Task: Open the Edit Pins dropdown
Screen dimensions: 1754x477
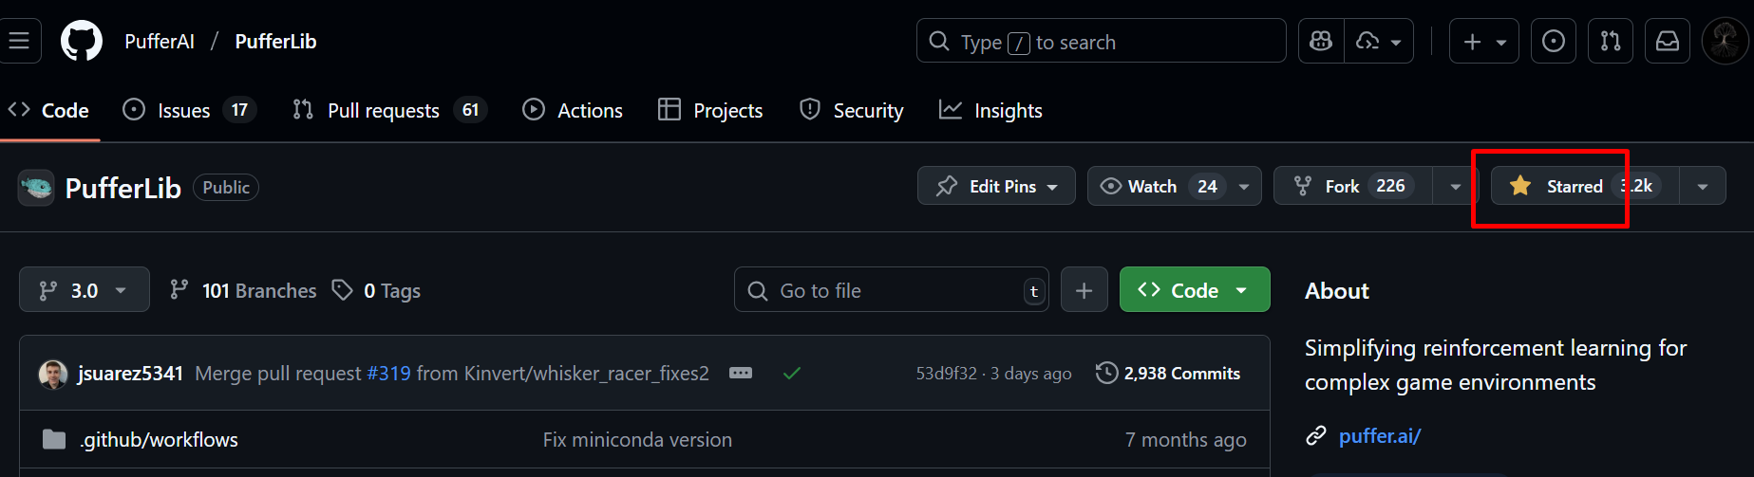Action: pos(996,186)
